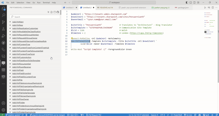This screenshot has height=116, width=219.
Task: Click the lightbulb code action on line 11
Action: pyautogui.click(x=72, y=38)
